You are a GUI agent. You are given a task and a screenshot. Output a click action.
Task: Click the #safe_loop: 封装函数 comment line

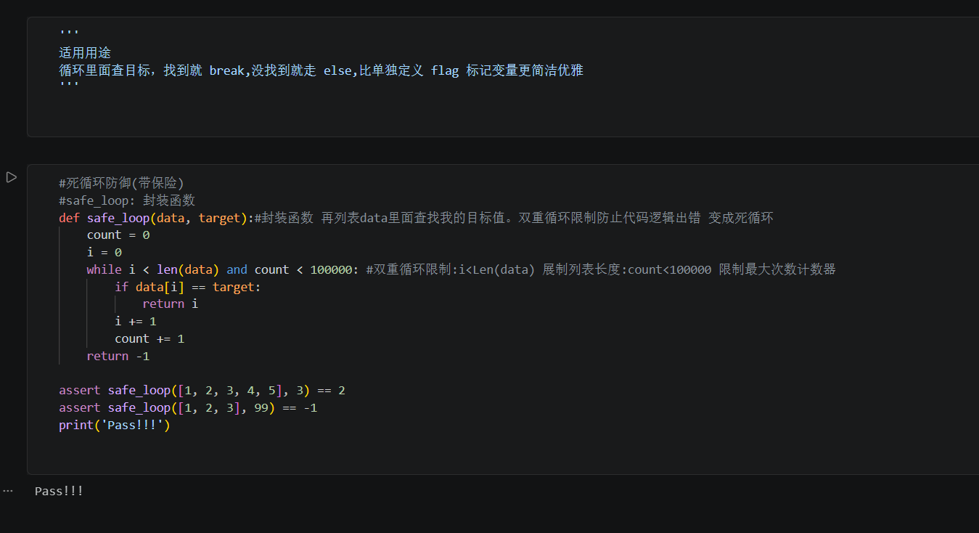tap(127, 200)
